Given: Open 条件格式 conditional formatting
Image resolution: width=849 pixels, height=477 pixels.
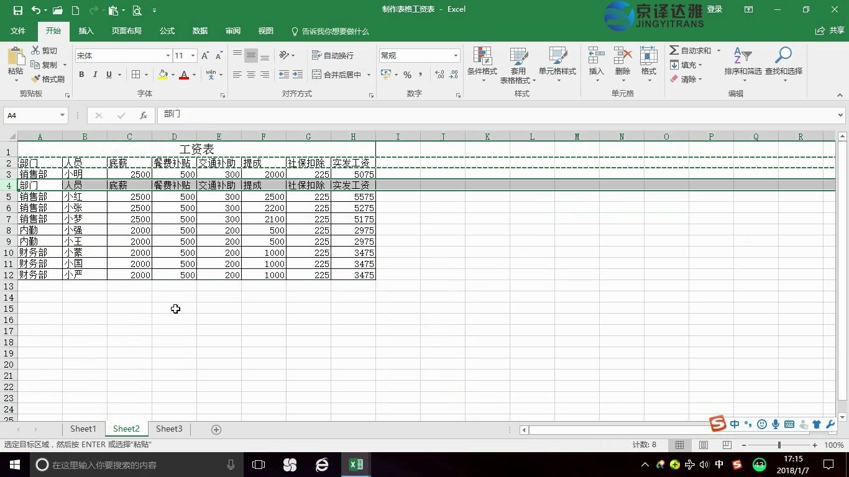Looking at the screenshot, I should click(482, 65).
